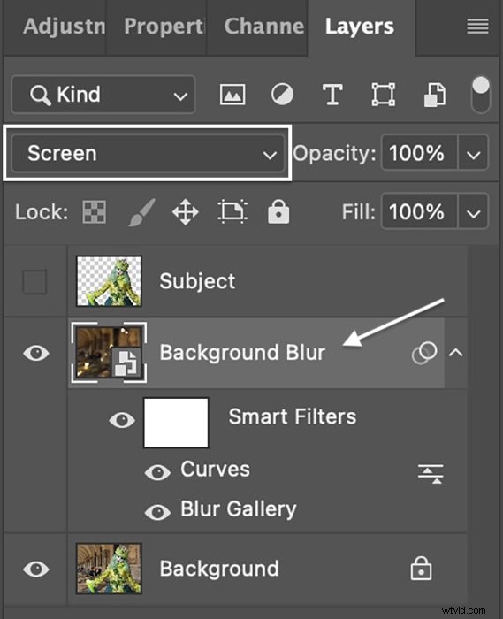
Task: Collapse Background Blur smart filters list
Action: [x=455, y=352]
